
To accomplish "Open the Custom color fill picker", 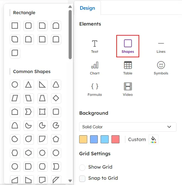I will coord(153,139).
